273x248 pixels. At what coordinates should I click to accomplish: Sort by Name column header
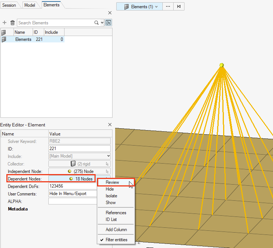pos(23,32)
